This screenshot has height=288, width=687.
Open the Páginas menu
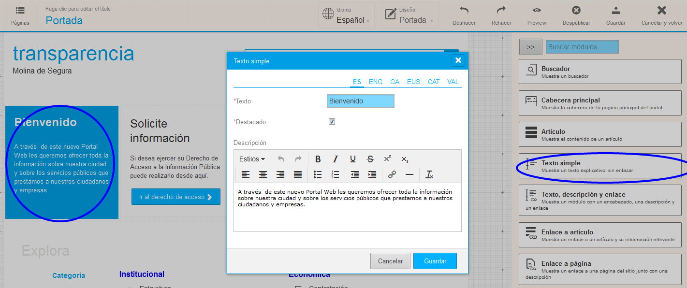point(20,15)
